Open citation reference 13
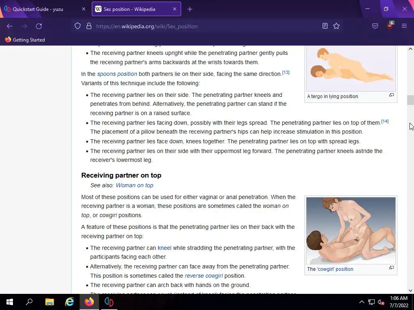This screenshot has height=310, width=414. click(x=286, y=73)
